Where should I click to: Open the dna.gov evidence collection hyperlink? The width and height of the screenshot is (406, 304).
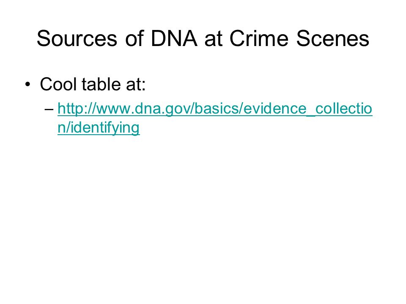pyautogui.click(x=215, y=109)
